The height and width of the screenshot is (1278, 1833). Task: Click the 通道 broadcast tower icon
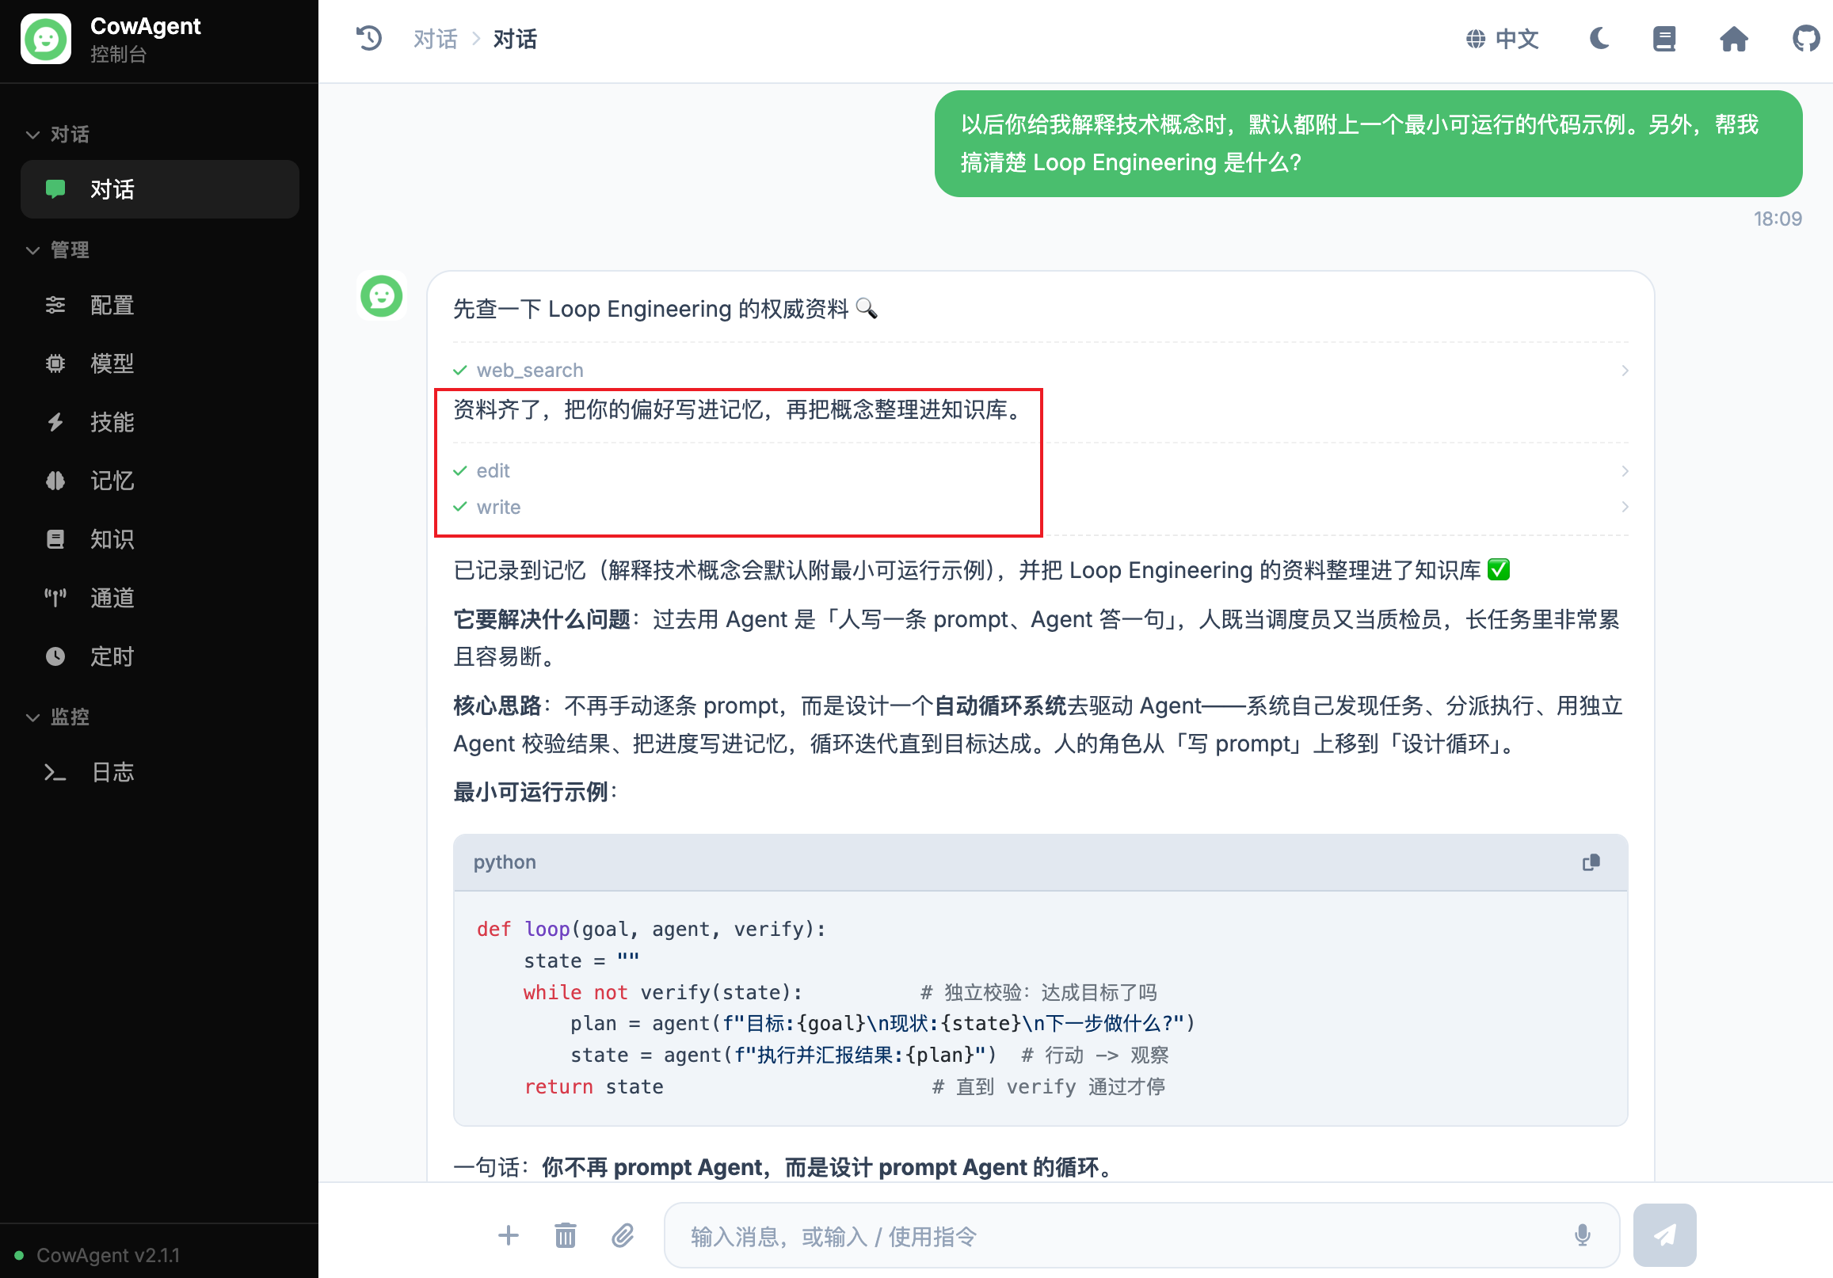pos(55,598)
